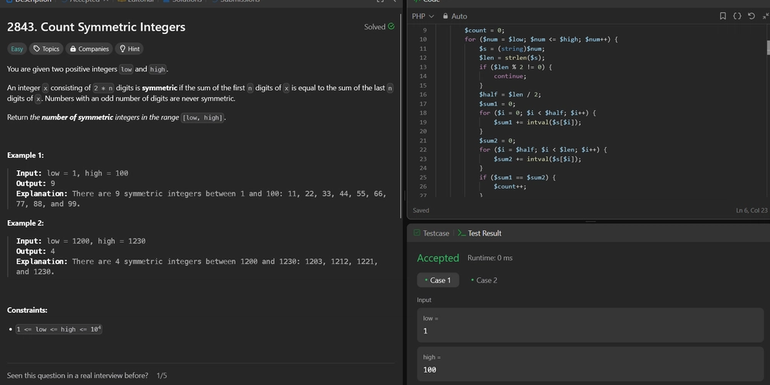Screen dimensions: 770x385
Task: Click code line '$sum2 += intval($s[$i]);'
Action: pos(537,159)
